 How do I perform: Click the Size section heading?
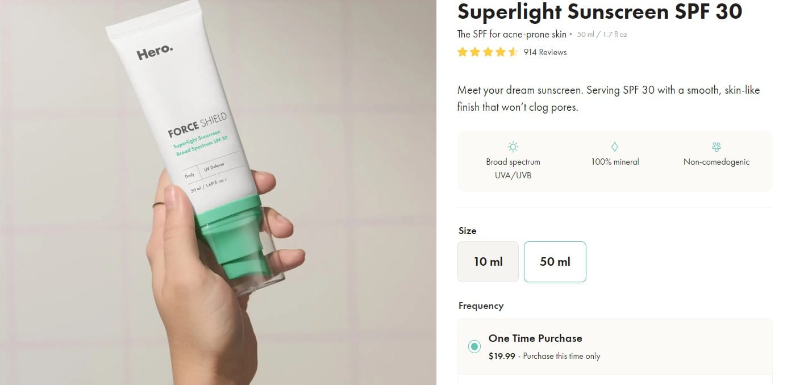pos(468,231)
